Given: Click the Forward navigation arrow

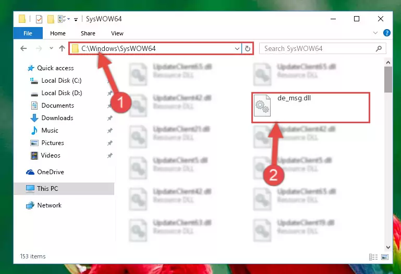Looking at the screenshot, I should (39, 48).
